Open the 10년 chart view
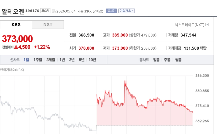The image size is (217, 134). click(x=92, y=60)
